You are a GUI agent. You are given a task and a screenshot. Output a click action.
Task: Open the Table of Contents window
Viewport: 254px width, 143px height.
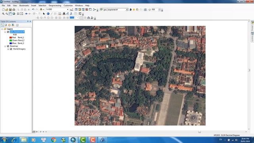tap(76, 10)
